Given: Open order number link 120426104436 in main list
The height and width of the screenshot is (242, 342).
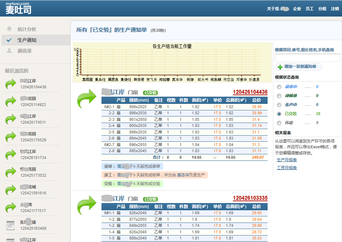Looking at the screenshot, I should click(x=250, y=92).
